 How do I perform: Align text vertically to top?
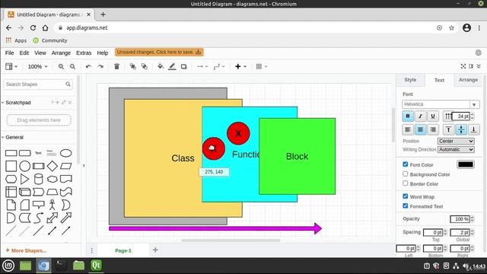[448, 129]
